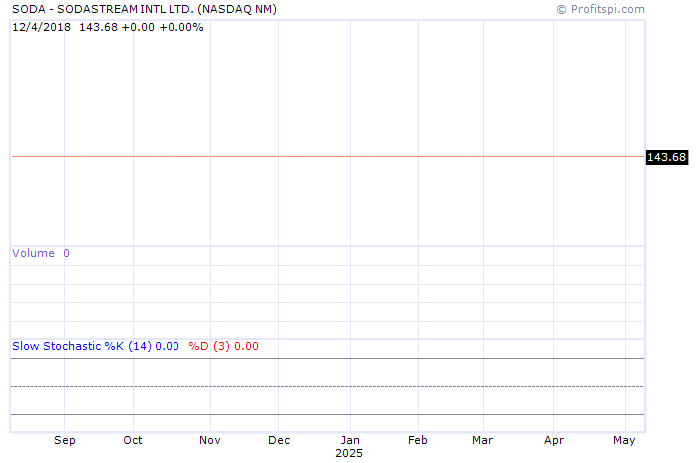Click the orange price line on the chart

(x=328, y=156)
